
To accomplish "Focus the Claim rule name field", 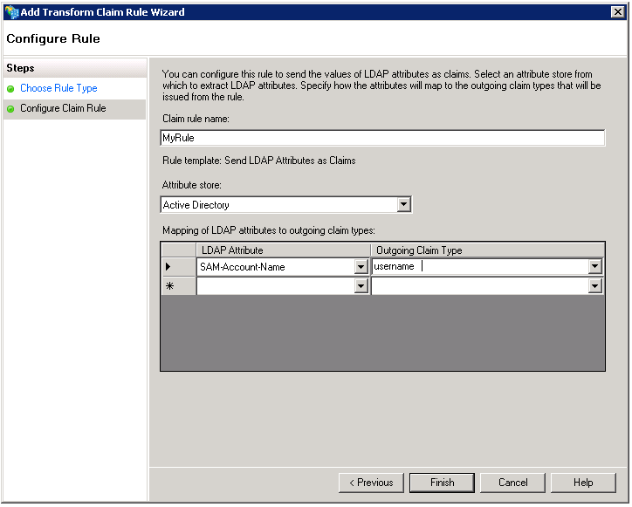I will click(382, 138).
